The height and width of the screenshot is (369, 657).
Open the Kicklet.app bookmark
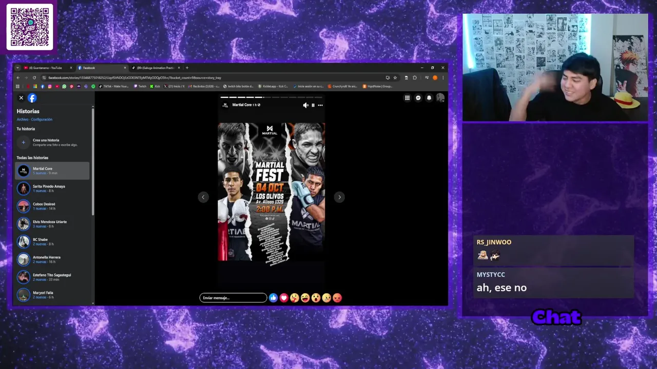pyautogui.click(x=273, y=86)
